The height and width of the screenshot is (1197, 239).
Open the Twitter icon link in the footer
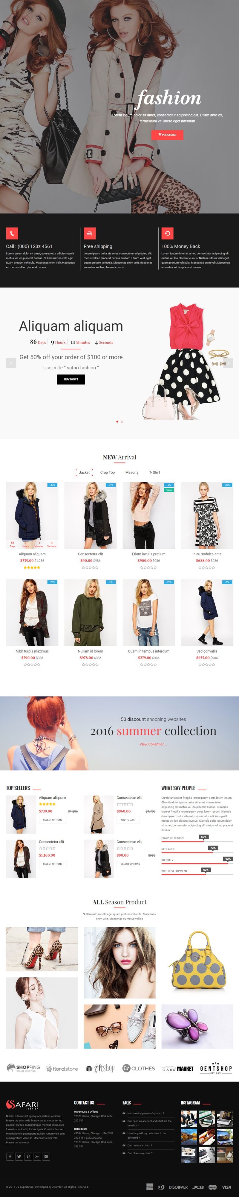tap(19, 1156)
